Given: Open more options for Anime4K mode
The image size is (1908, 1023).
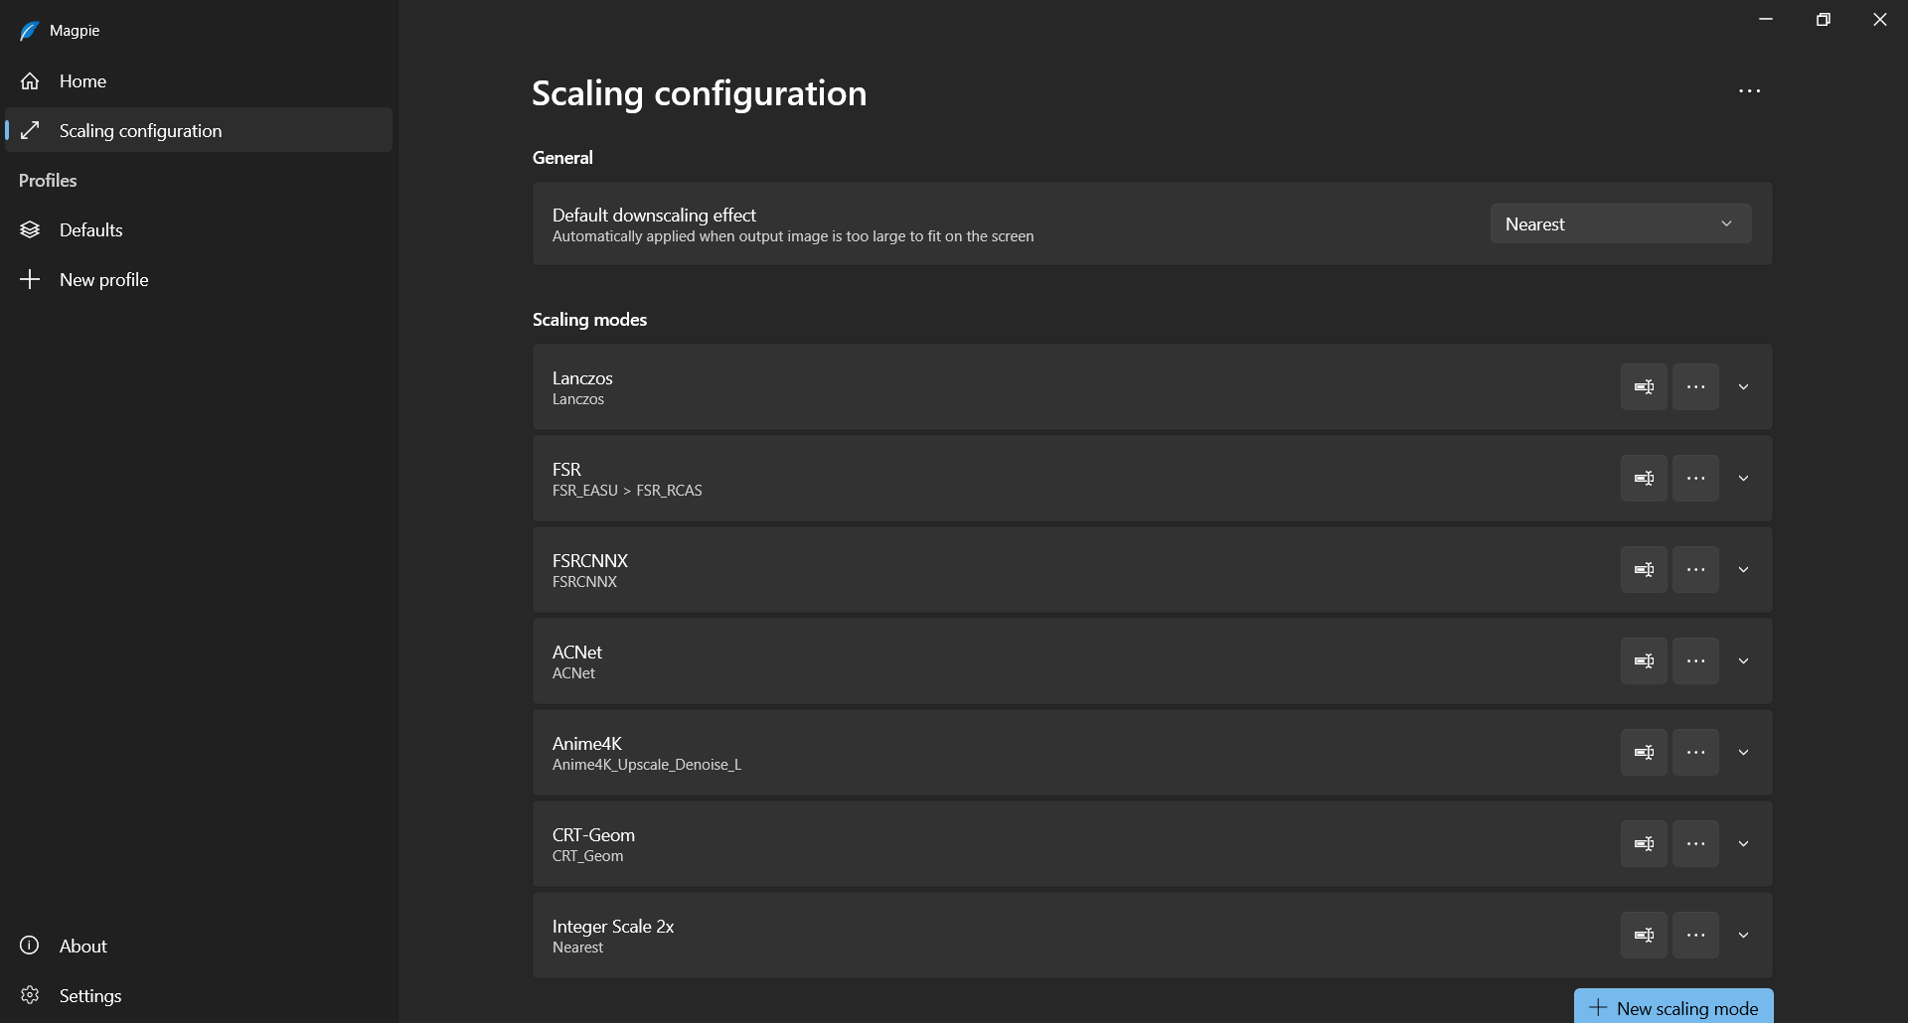Looking at the screenshot, I should click(x=1695, y=752).
